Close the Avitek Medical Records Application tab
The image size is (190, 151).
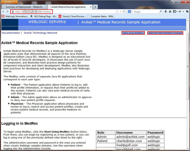[x=91, y=7]
